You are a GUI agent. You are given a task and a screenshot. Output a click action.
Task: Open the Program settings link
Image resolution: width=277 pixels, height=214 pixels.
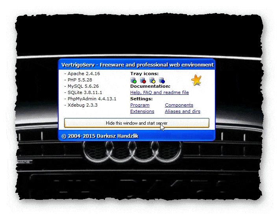(x=140, y=105)
